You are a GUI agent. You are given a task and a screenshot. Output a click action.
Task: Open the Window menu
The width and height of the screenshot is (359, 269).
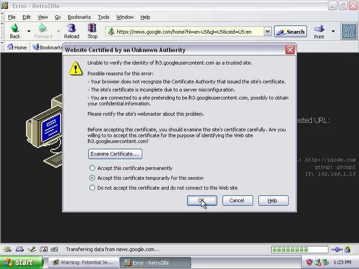[x=125, y=17]
